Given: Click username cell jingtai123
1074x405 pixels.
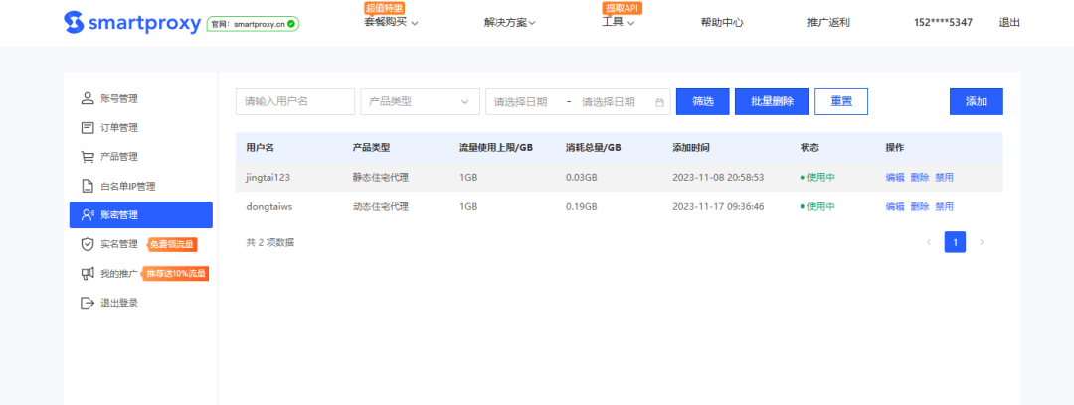Looking at the screenshot, I should click(x=268, y=177).
